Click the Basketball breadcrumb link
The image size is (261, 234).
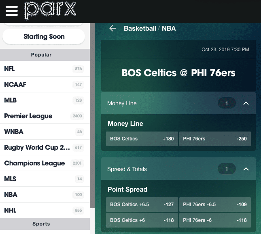click(x=140, y=28)
